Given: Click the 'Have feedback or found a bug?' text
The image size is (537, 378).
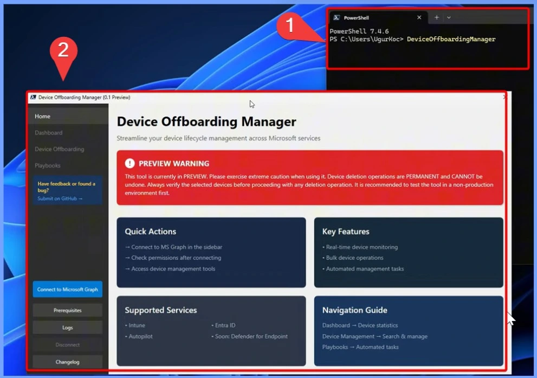Looking at the screenshot, I should pyautogui.click(x=67, y=187).
